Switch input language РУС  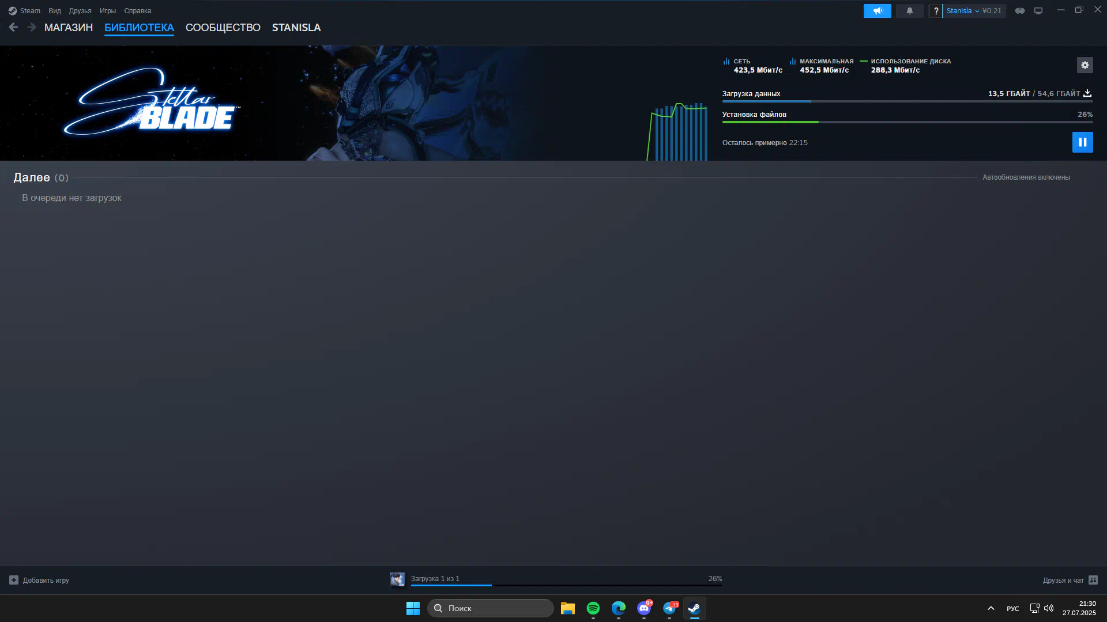coord(1012,609)
